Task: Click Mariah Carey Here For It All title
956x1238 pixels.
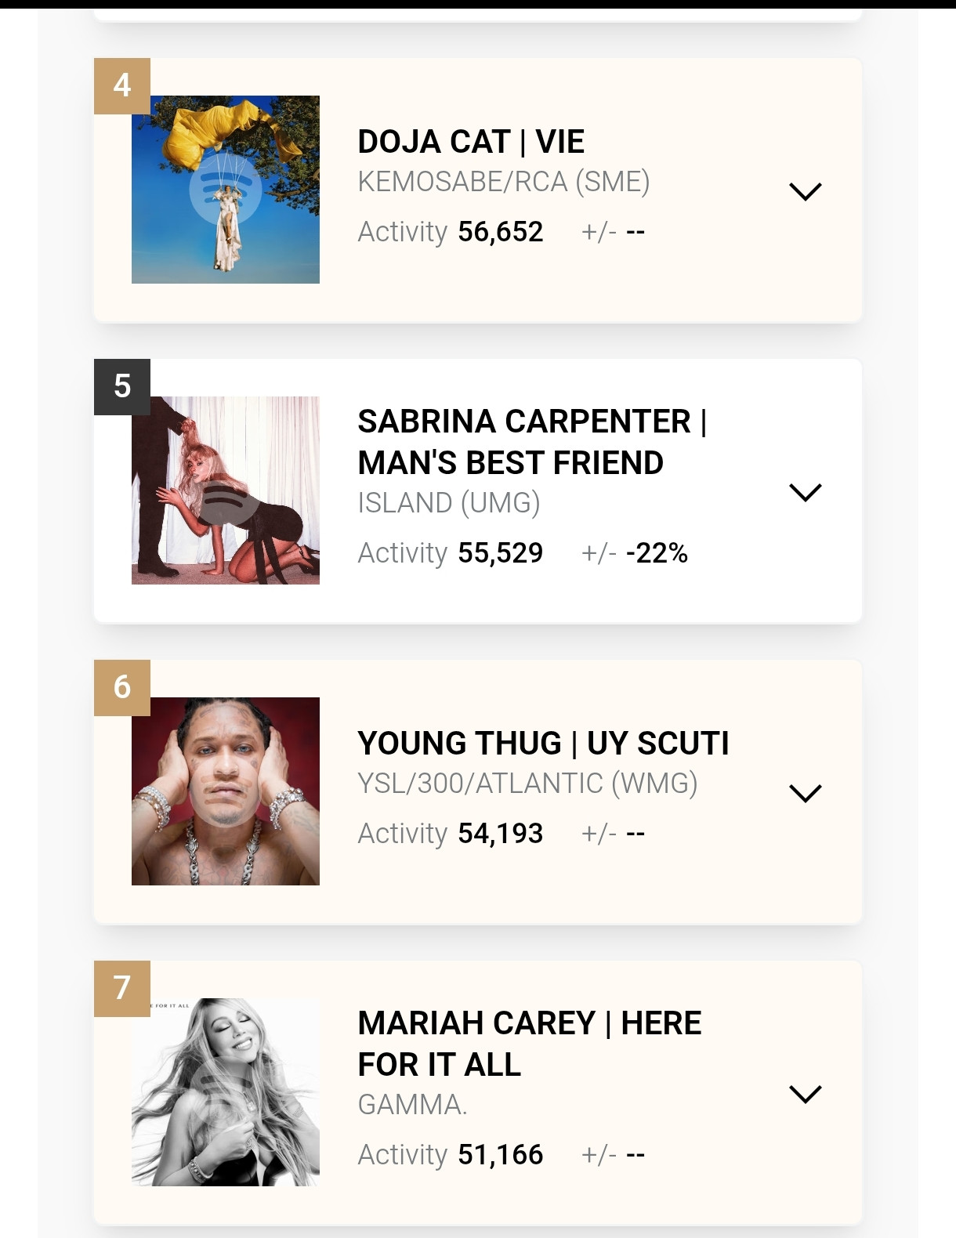Action: (529, 1044)
